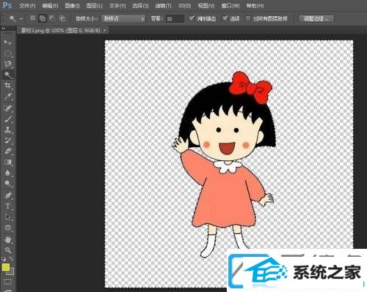Select the Horizontal Type tool

[7, 206]
